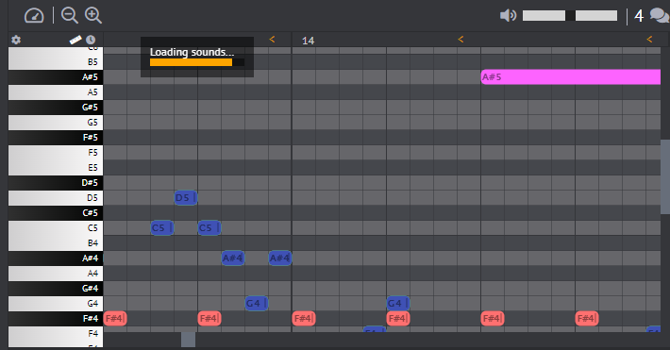Play the B4 piano key

[56, 243]
